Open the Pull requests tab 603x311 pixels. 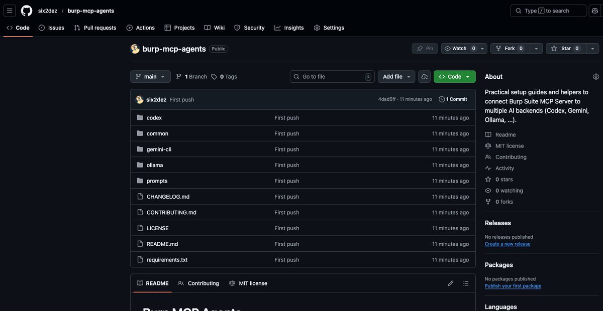click(x=95, y=28)
